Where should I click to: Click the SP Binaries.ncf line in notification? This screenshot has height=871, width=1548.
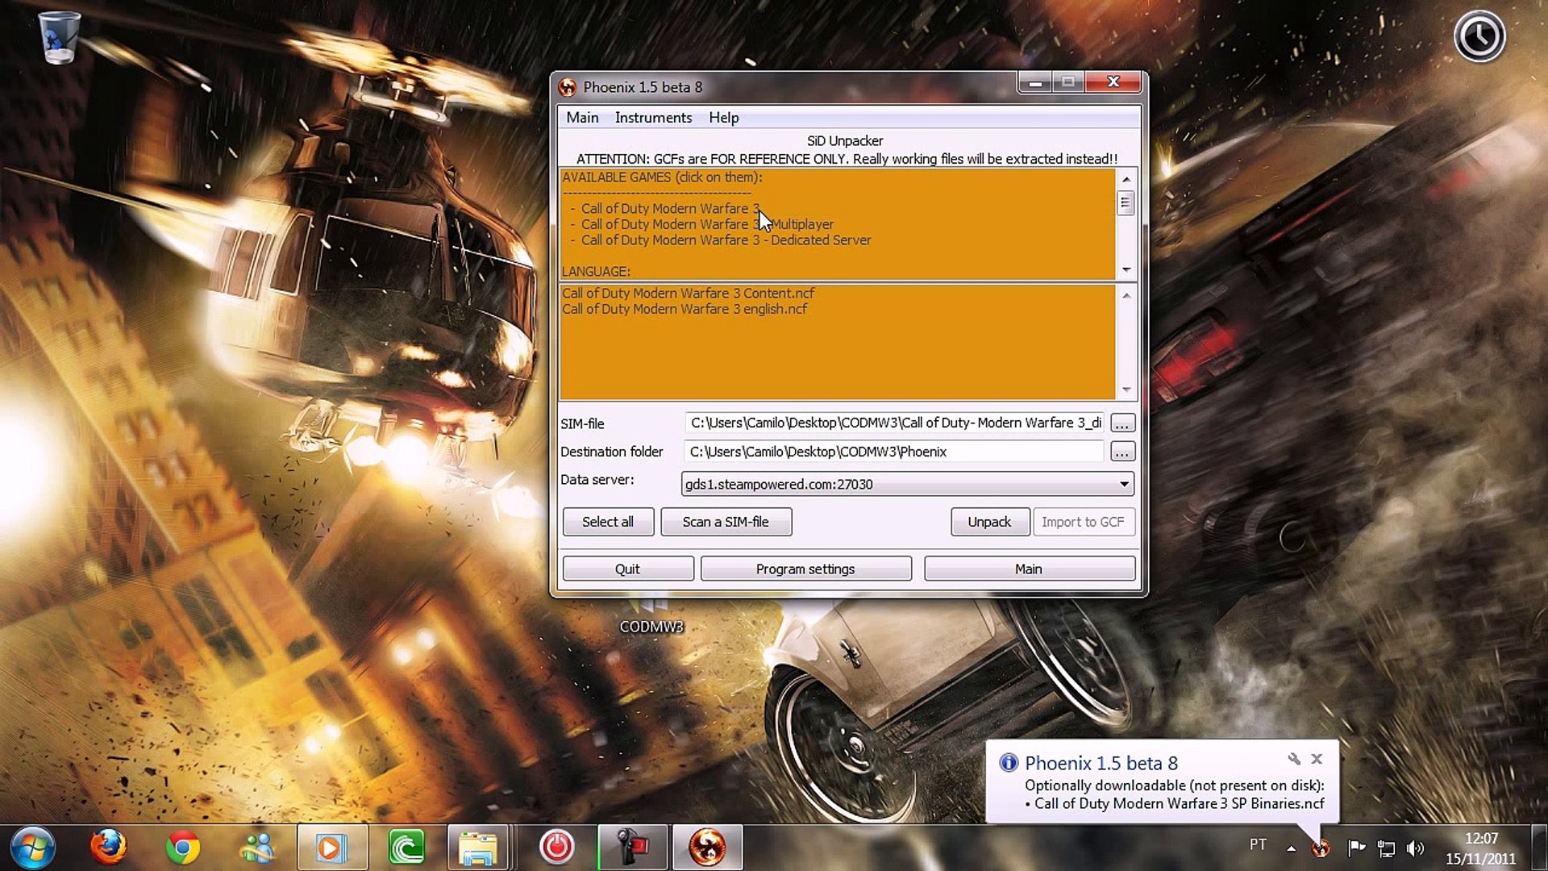coord(1179,803)
